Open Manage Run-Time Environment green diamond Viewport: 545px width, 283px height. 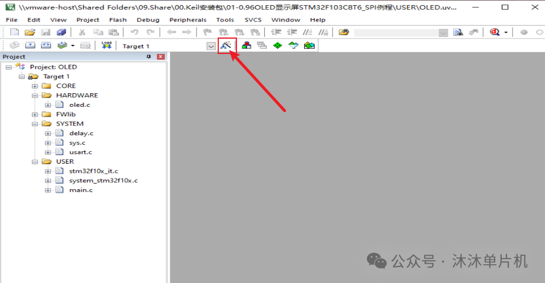(277, 45)
